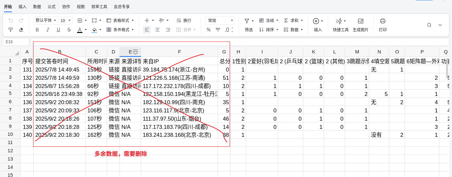Click the 数据 data tools icon
Screen dimensions: 452x177
coord(286,30)
